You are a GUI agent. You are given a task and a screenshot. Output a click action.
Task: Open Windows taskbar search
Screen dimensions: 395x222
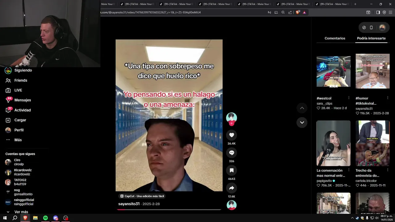pyautogui.click(x=15, y=218)
